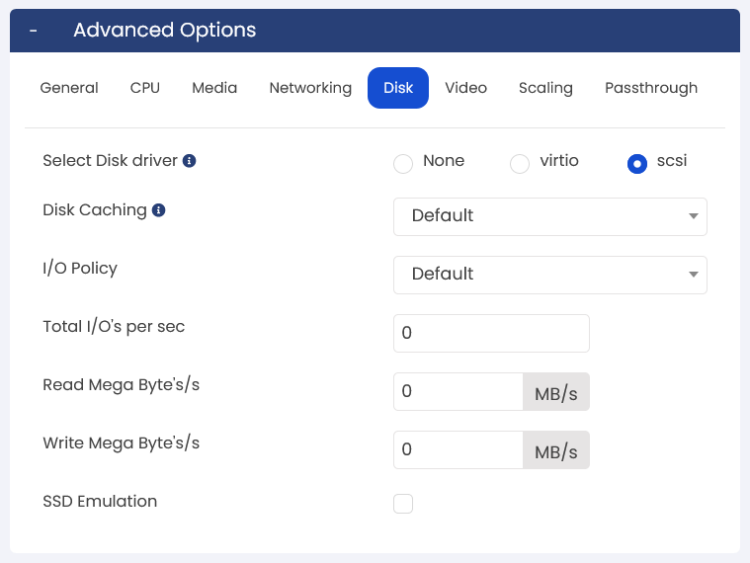Focus the Write Mega Byte's/s input field
750x563 pixels.
click(x=458, y=449)
